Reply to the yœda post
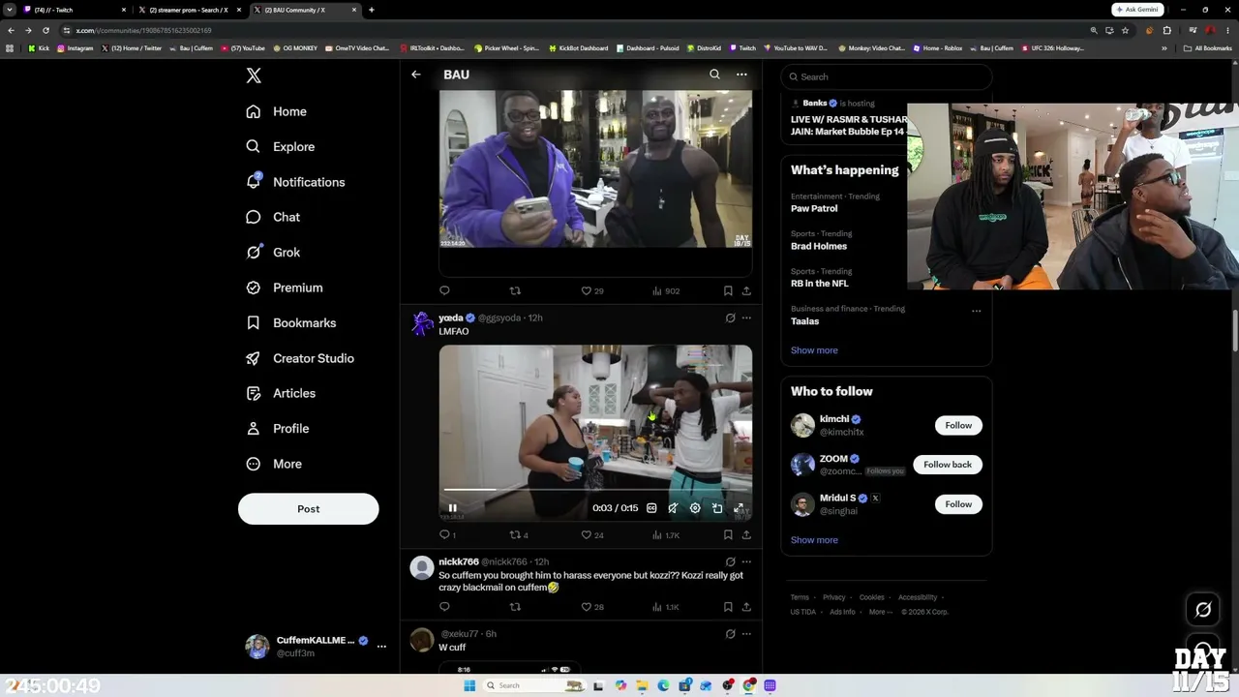This screenshot has width=1239, height=697. [x=447, y=534]
